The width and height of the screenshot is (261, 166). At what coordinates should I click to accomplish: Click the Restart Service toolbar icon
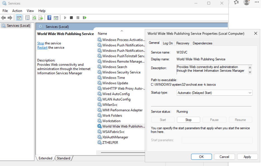[84, 18]
